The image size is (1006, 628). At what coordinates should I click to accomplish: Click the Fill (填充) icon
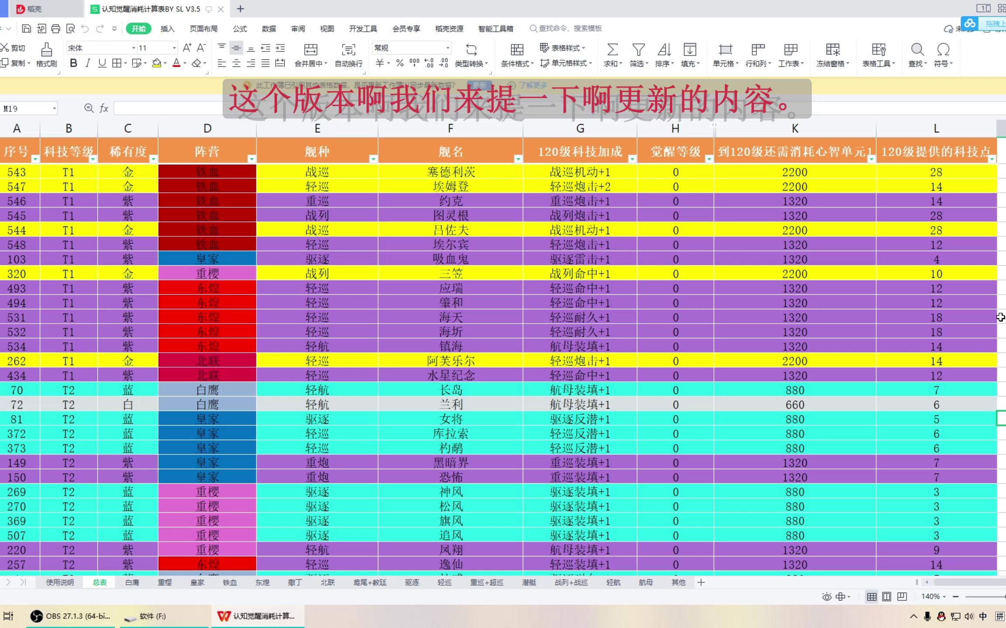pos(690,50)
